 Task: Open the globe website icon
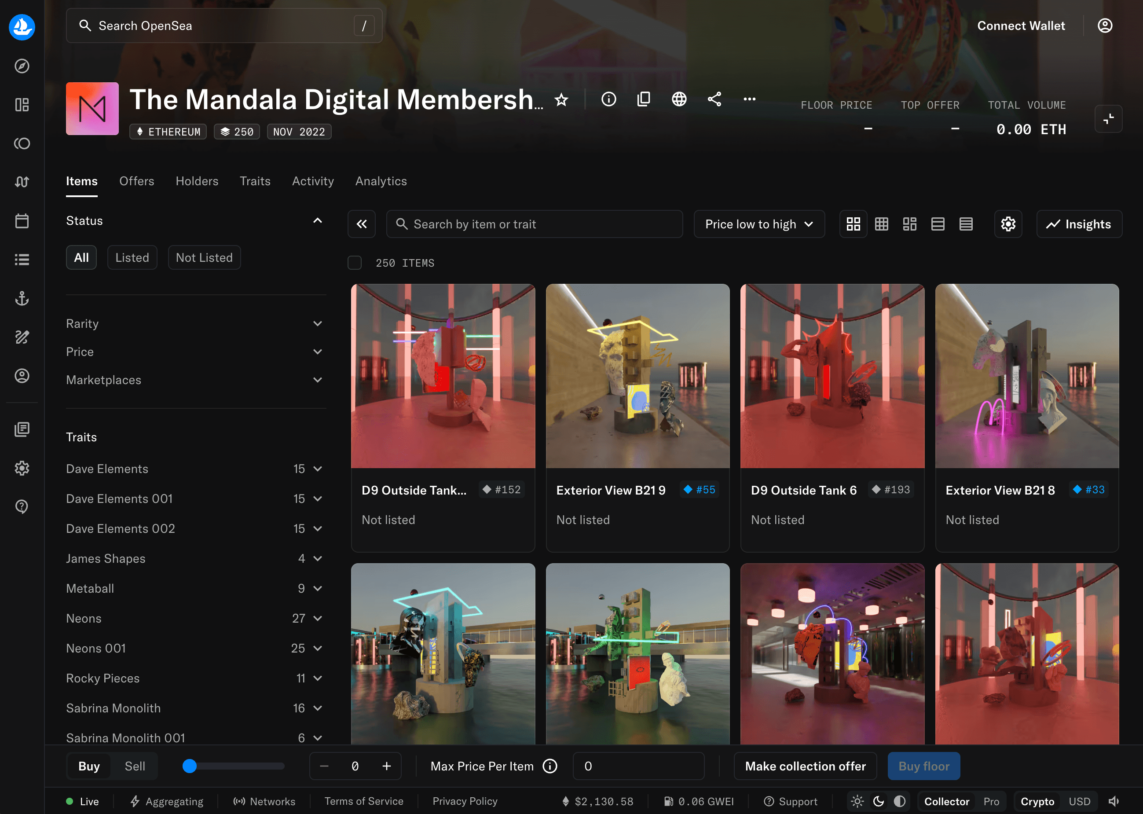(679, 99)
